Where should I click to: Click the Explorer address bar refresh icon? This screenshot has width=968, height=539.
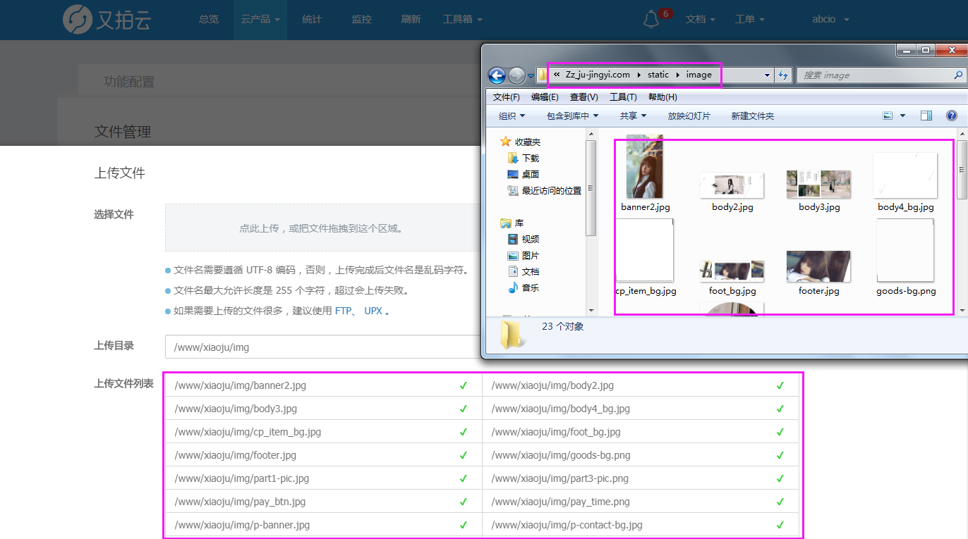(x=783, y=75)
